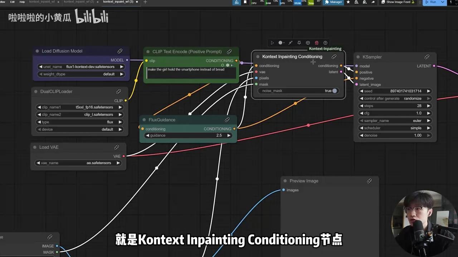This screenshot has height=257, width=458.
Task: Open node help via the question mark icon
Action: click(x=325, y=43)
